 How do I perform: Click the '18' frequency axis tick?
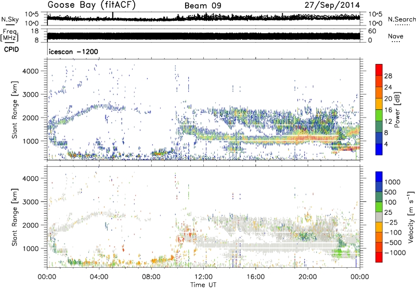(35, 31)
